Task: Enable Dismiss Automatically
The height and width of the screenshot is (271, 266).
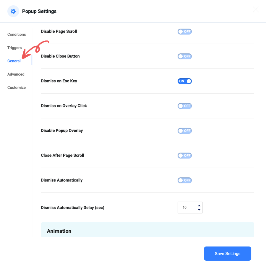Action: (x=184, y=180)
